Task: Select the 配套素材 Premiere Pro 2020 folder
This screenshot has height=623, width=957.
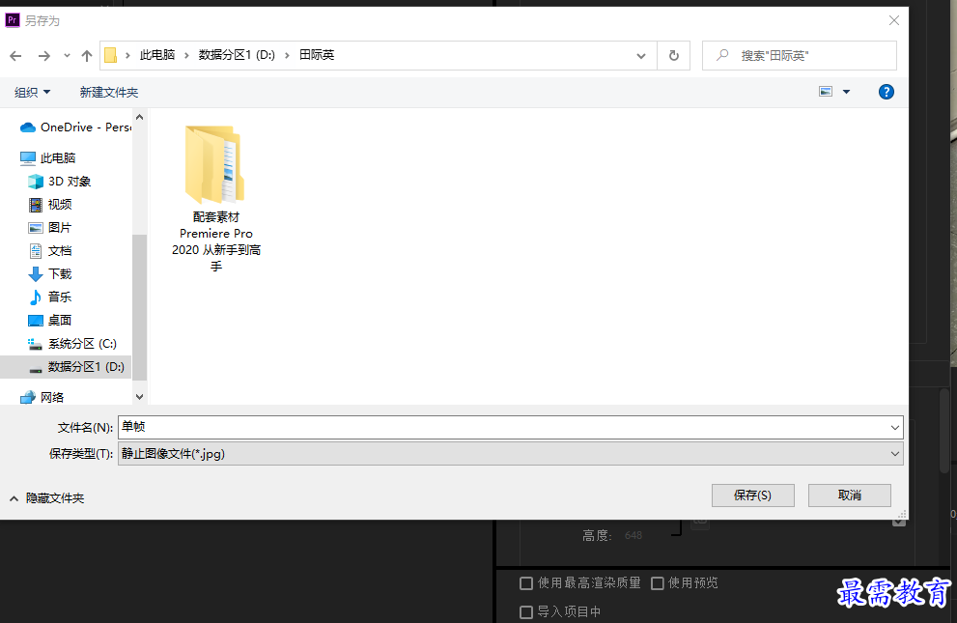Action: coord(216,198)
